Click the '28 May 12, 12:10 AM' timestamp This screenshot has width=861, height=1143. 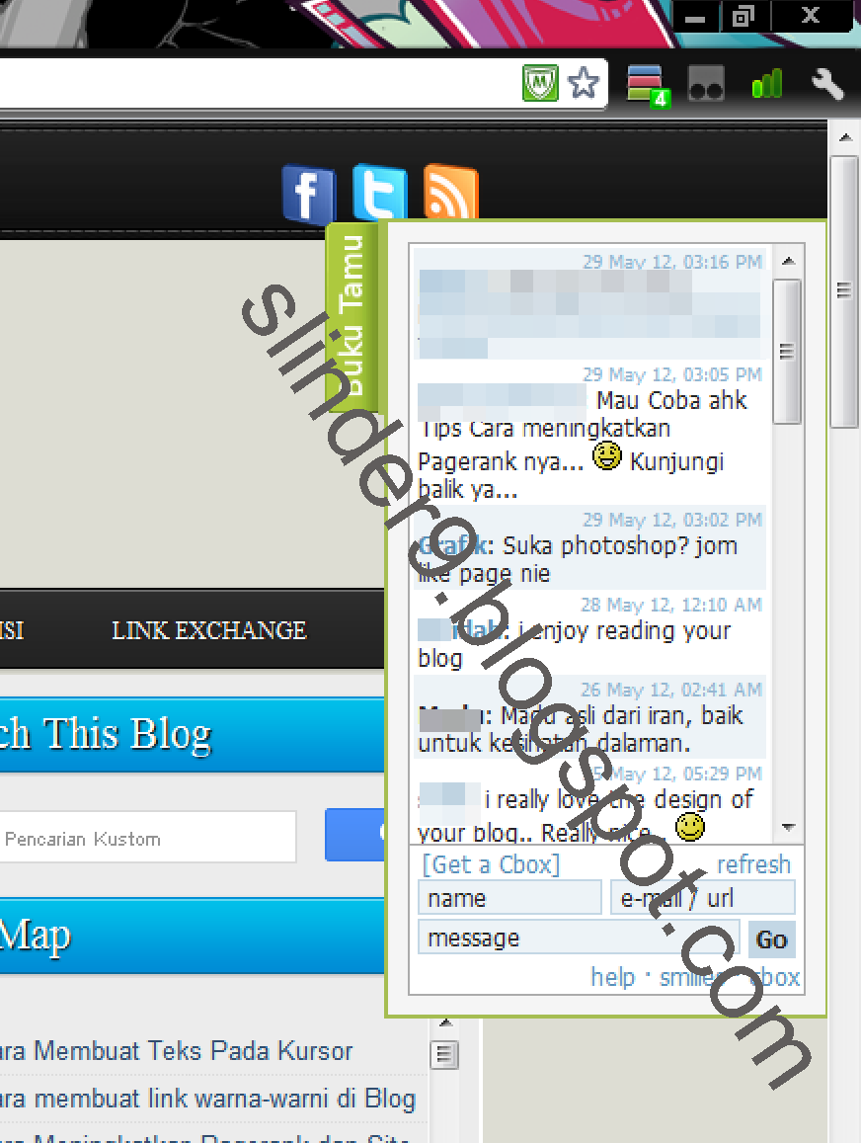click(671, 605)
